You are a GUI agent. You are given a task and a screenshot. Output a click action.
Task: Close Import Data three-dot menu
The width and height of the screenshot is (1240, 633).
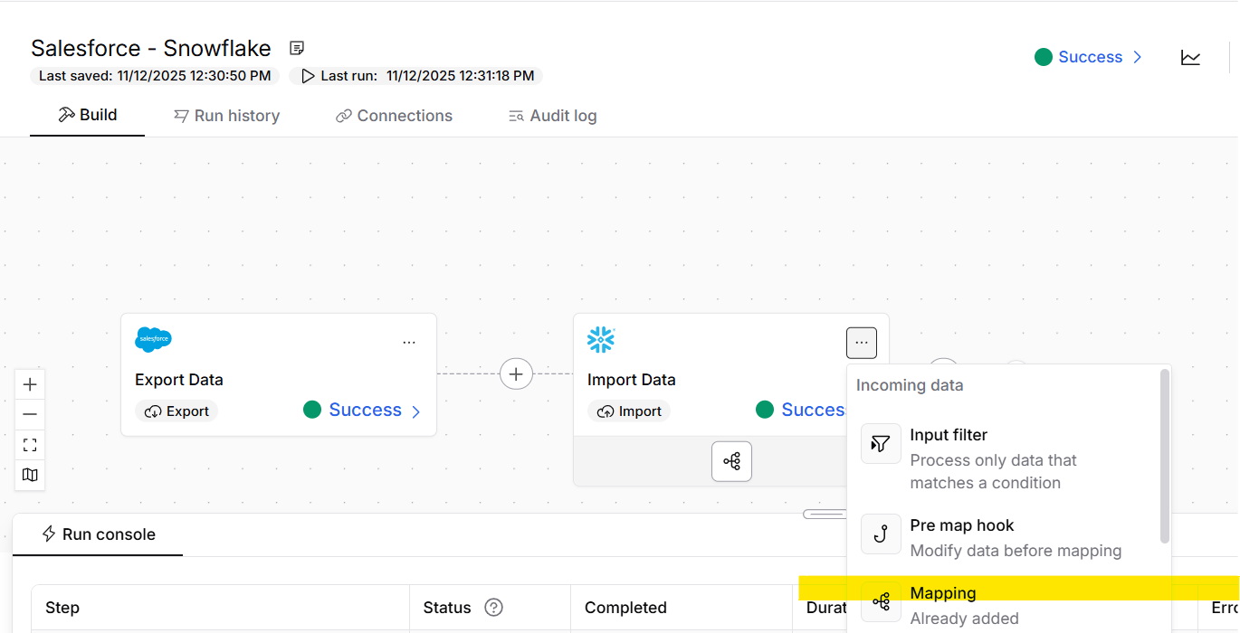(x=861, y=343)
